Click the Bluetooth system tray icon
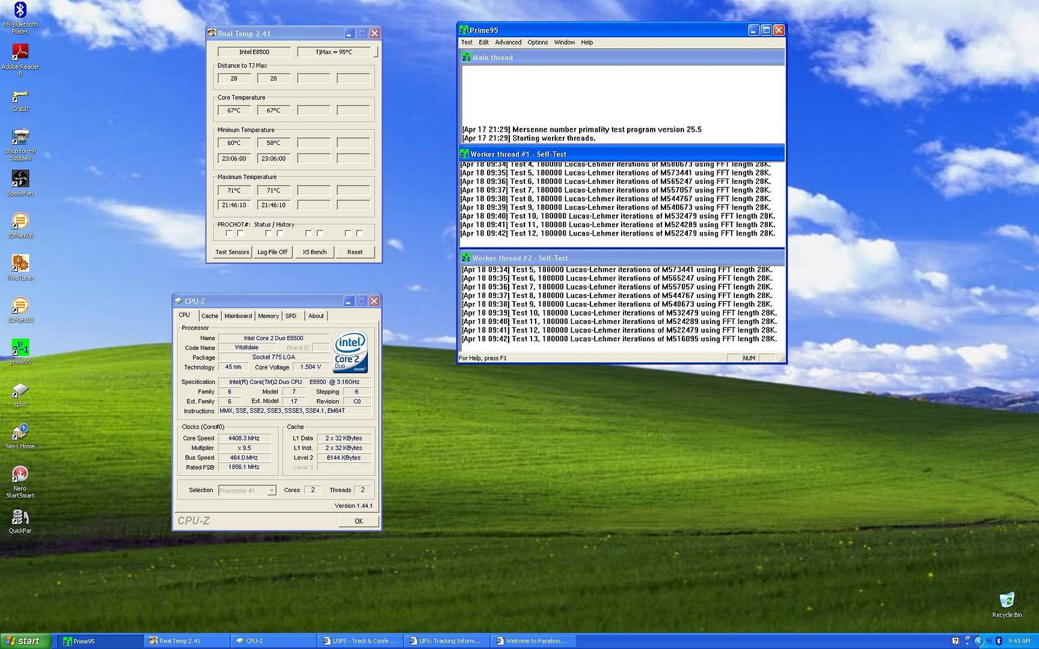This screenshot has width=1039, height=649. (x=999, y=641)
